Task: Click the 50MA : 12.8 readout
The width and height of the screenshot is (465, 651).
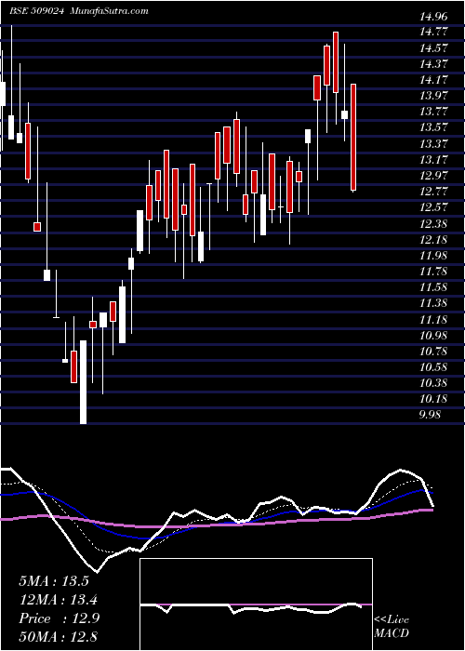Action: click(59, 637)
